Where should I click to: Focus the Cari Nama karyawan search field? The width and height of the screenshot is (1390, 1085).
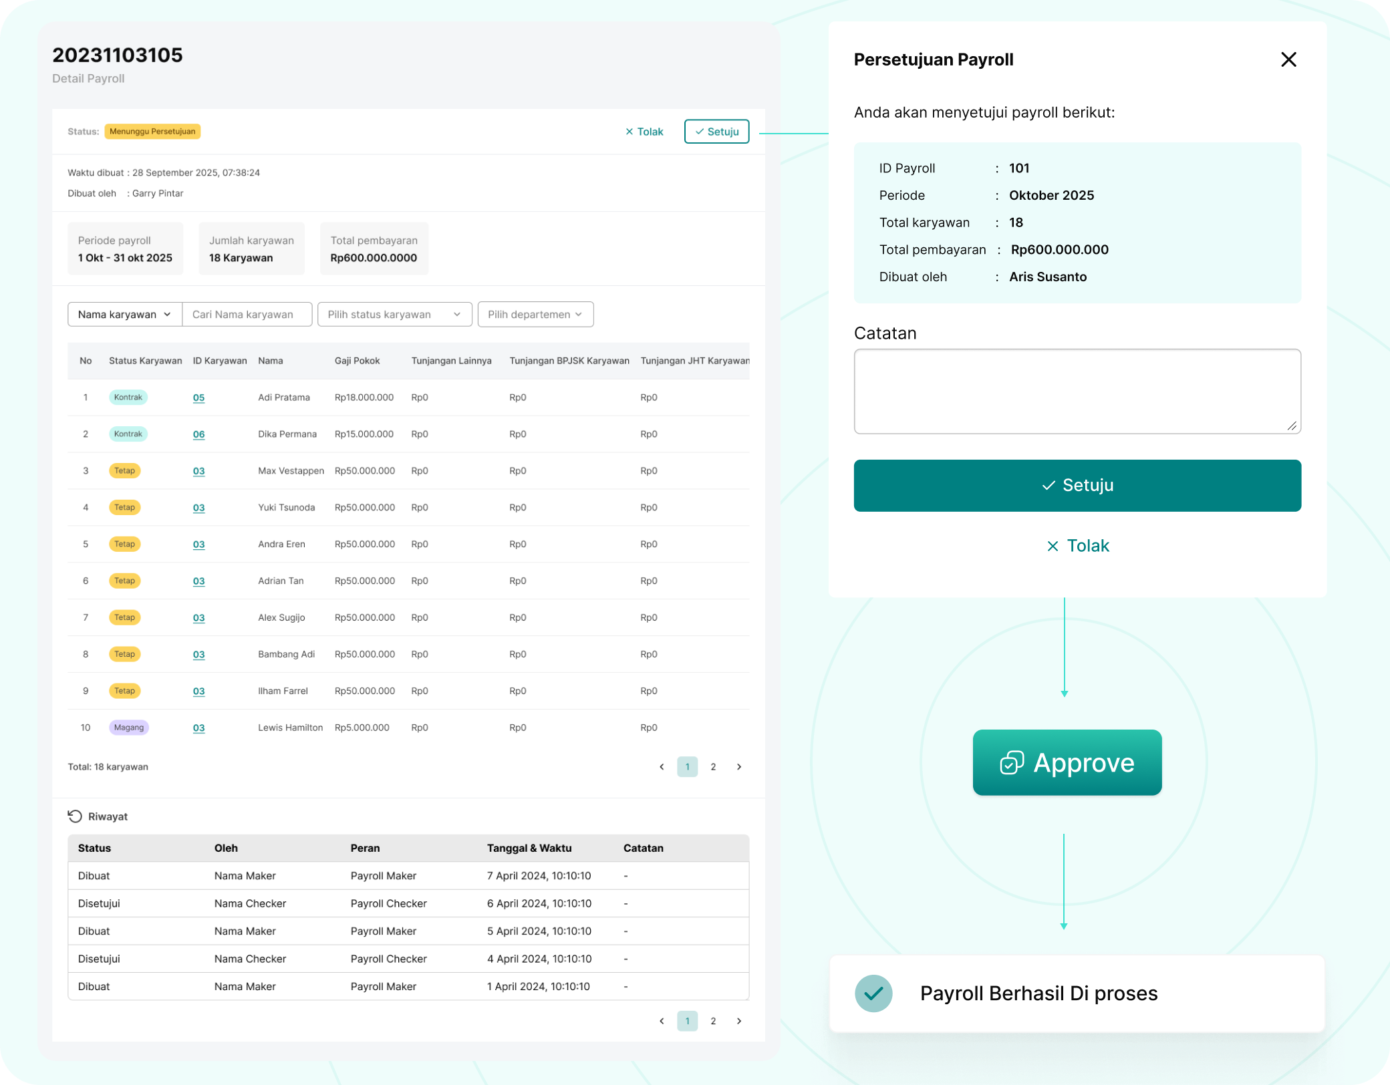point(247,315)
